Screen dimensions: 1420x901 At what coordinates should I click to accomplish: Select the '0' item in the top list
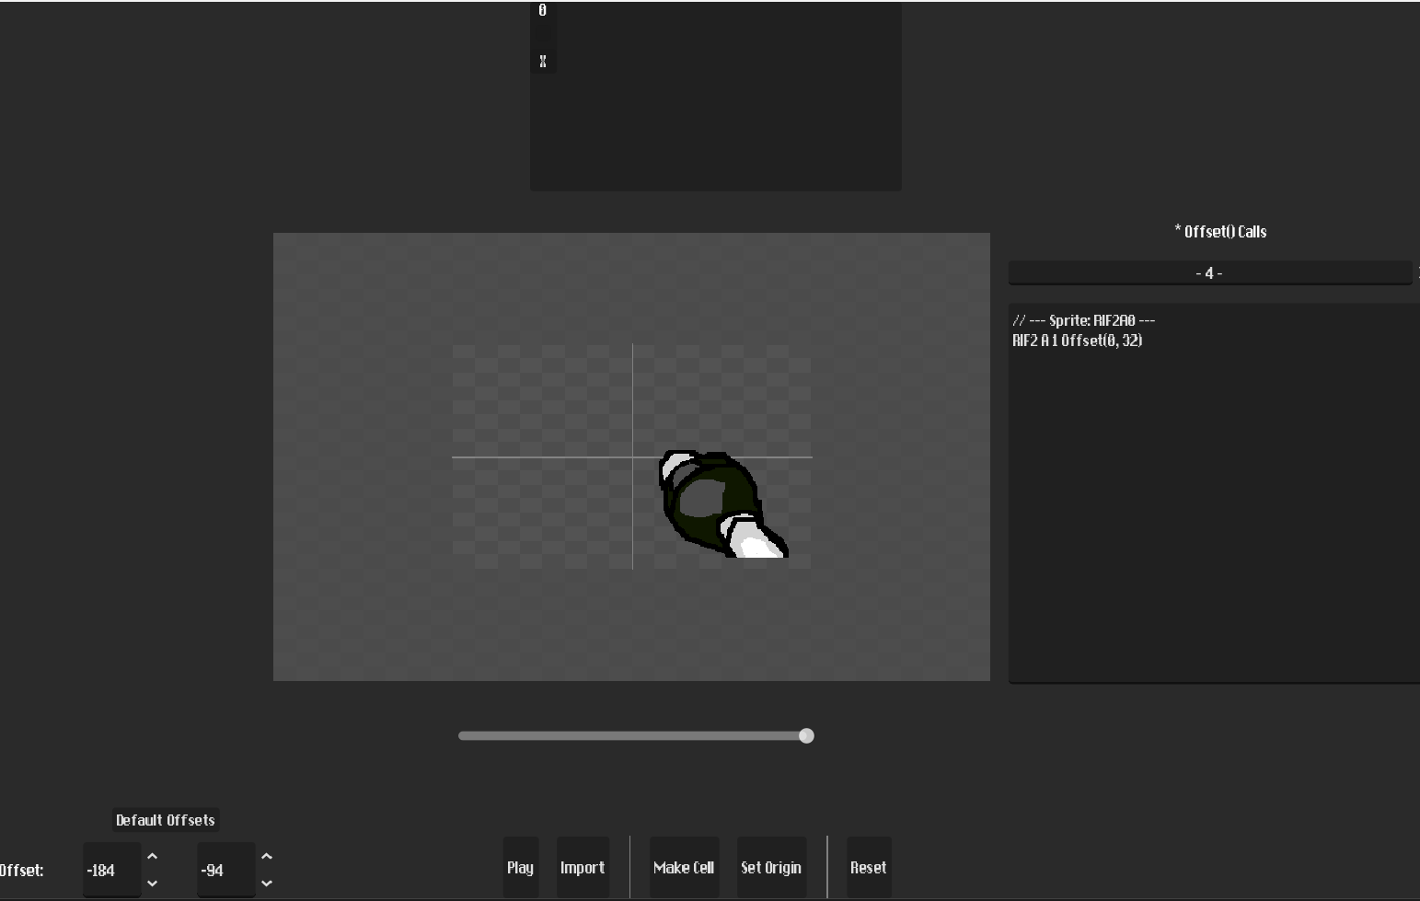543,11
